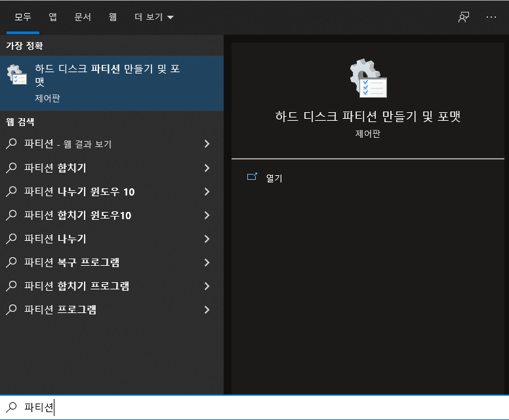Expand chevron for 파티션 나누기 윈도우 10

[207, 192]
